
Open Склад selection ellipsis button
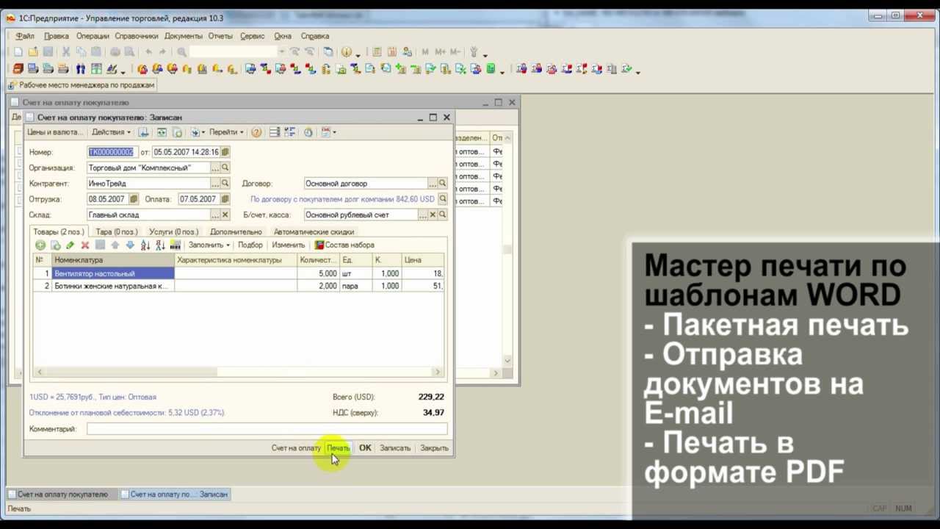coord(215,215)
